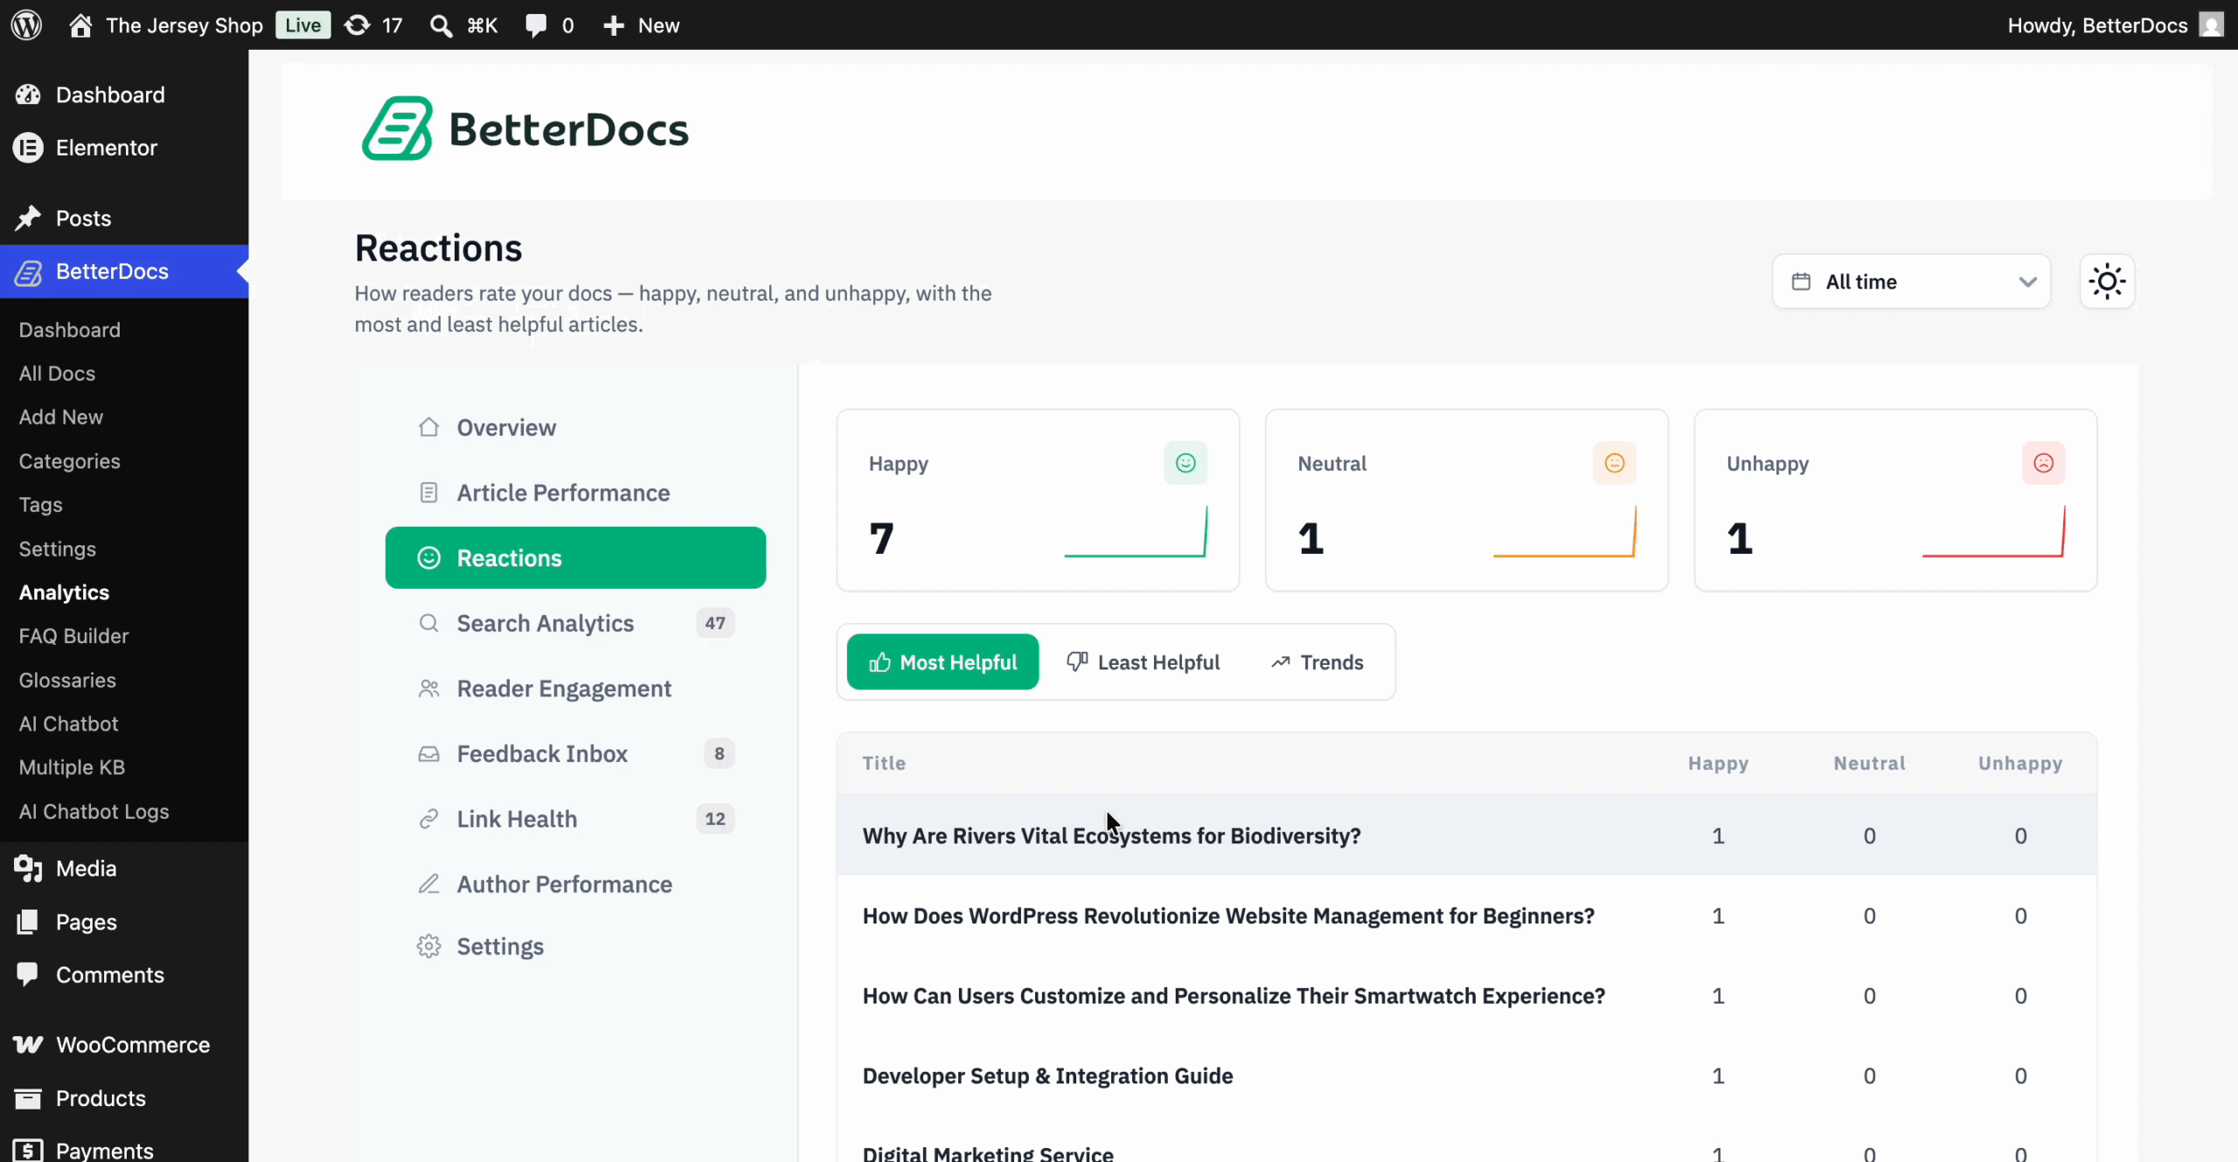Viewport: 2238px width, 1162px height.
Task: Sort by Unhappy column header
Action: 2020,763
